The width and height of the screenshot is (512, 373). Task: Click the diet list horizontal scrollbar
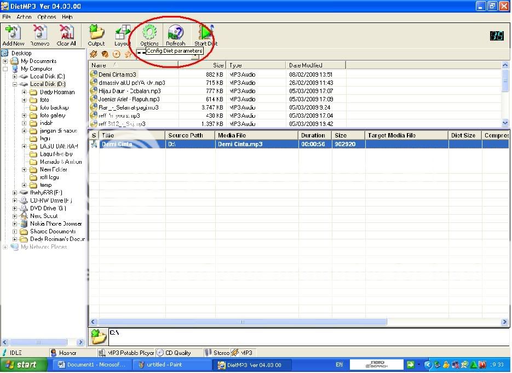[x=241, y=322]
